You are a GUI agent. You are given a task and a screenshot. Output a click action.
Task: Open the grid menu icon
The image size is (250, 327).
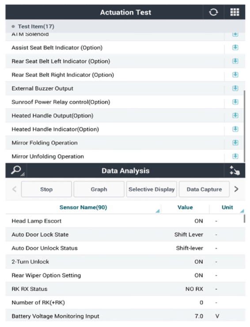click(235, 12)
